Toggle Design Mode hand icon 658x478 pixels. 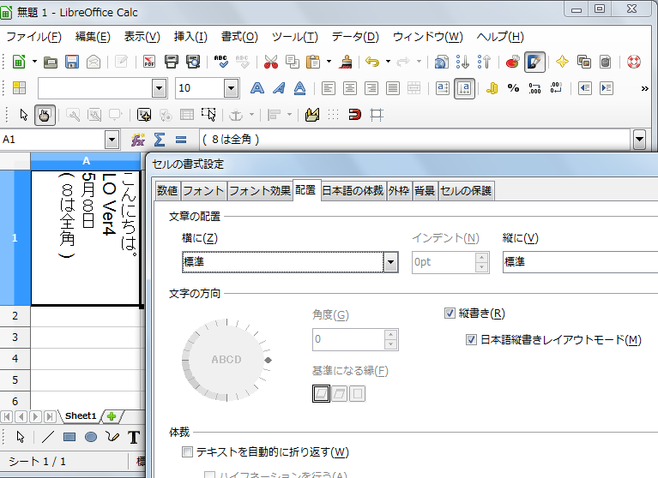pos(45,115)
